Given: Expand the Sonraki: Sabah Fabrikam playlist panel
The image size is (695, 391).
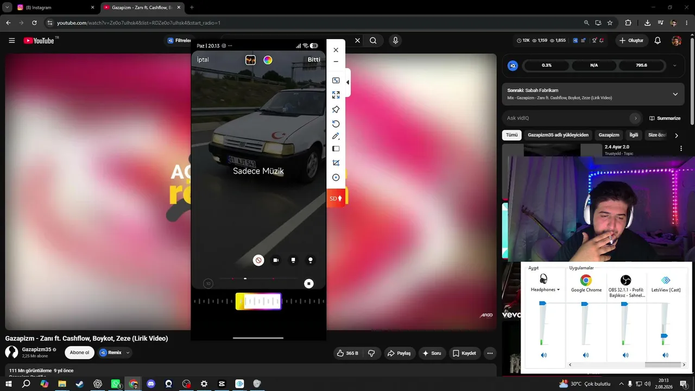Looking at the screenshot, I should 675,94.
